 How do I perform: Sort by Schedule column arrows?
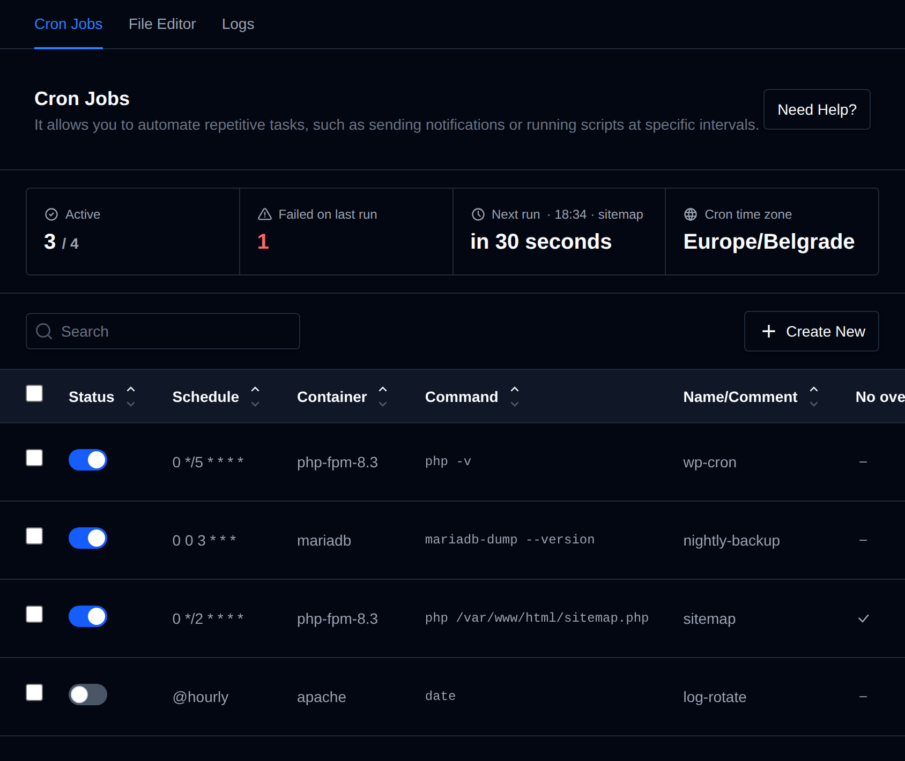(x=255, y=397)
